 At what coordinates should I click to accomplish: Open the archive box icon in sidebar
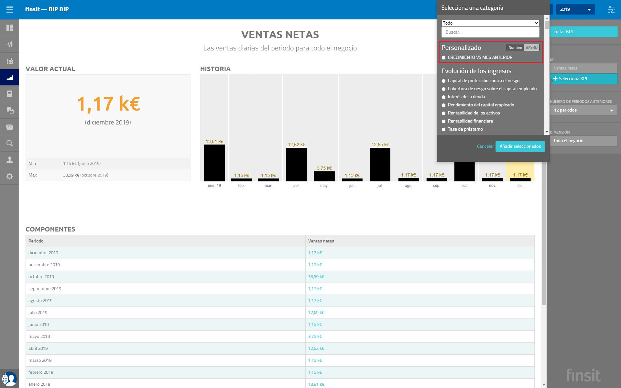coord(10,127)
